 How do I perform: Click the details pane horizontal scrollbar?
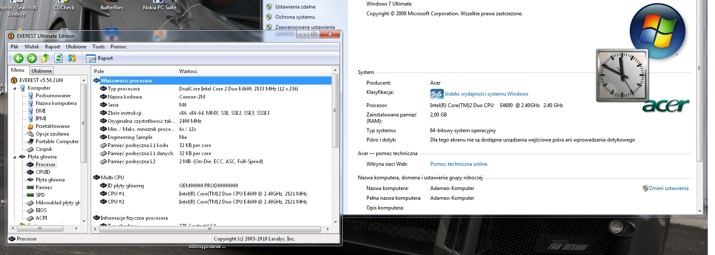coord(211,229)
